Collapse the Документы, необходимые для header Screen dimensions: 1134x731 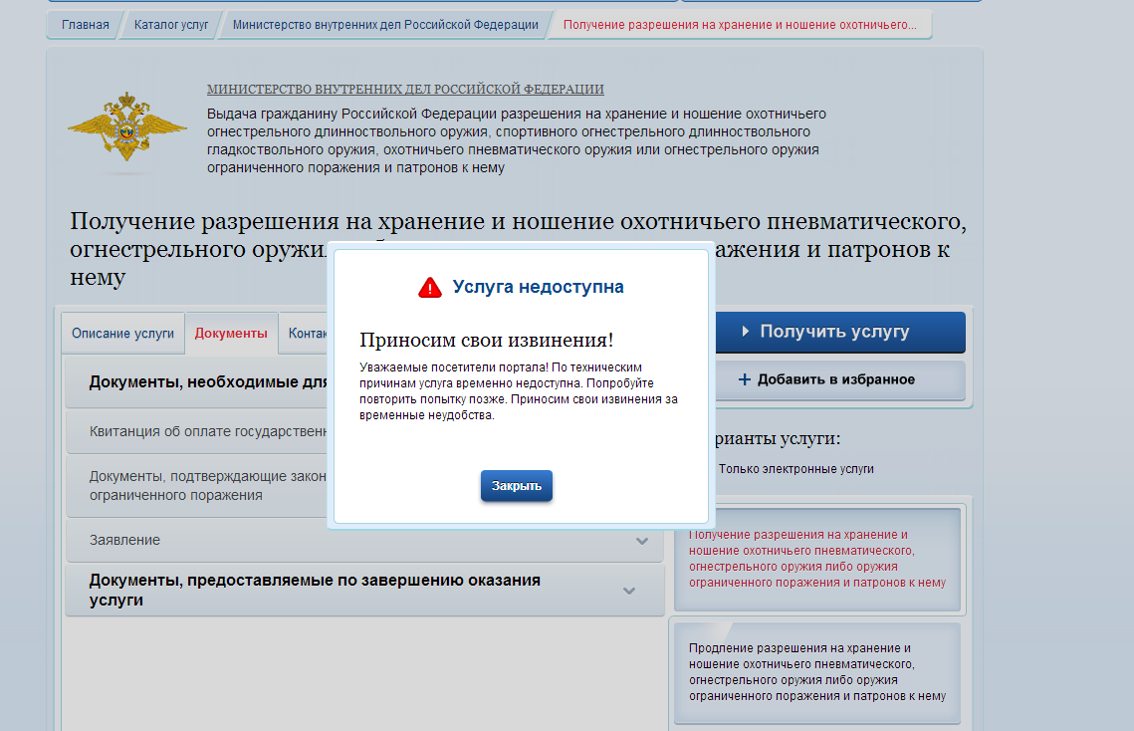(x=199, y=382)
